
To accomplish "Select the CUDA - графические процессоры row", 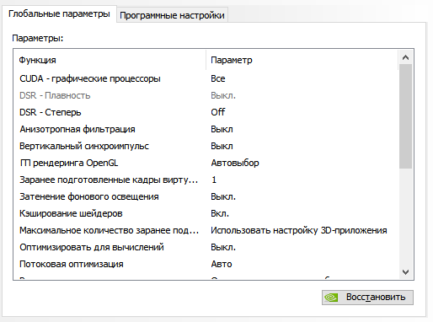I will (x=206, y=78).
